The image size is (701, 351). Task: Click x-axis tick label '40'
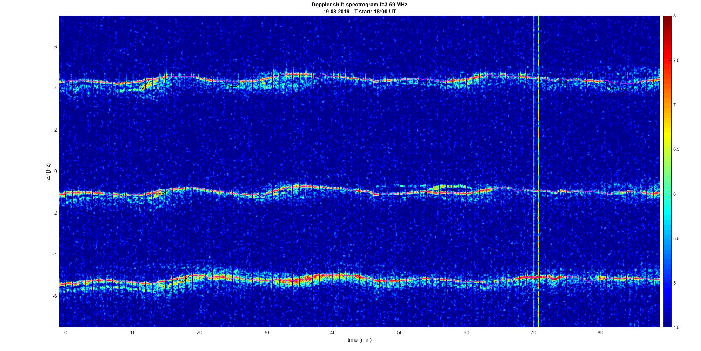pyautogui.click(x=333, y=332)
